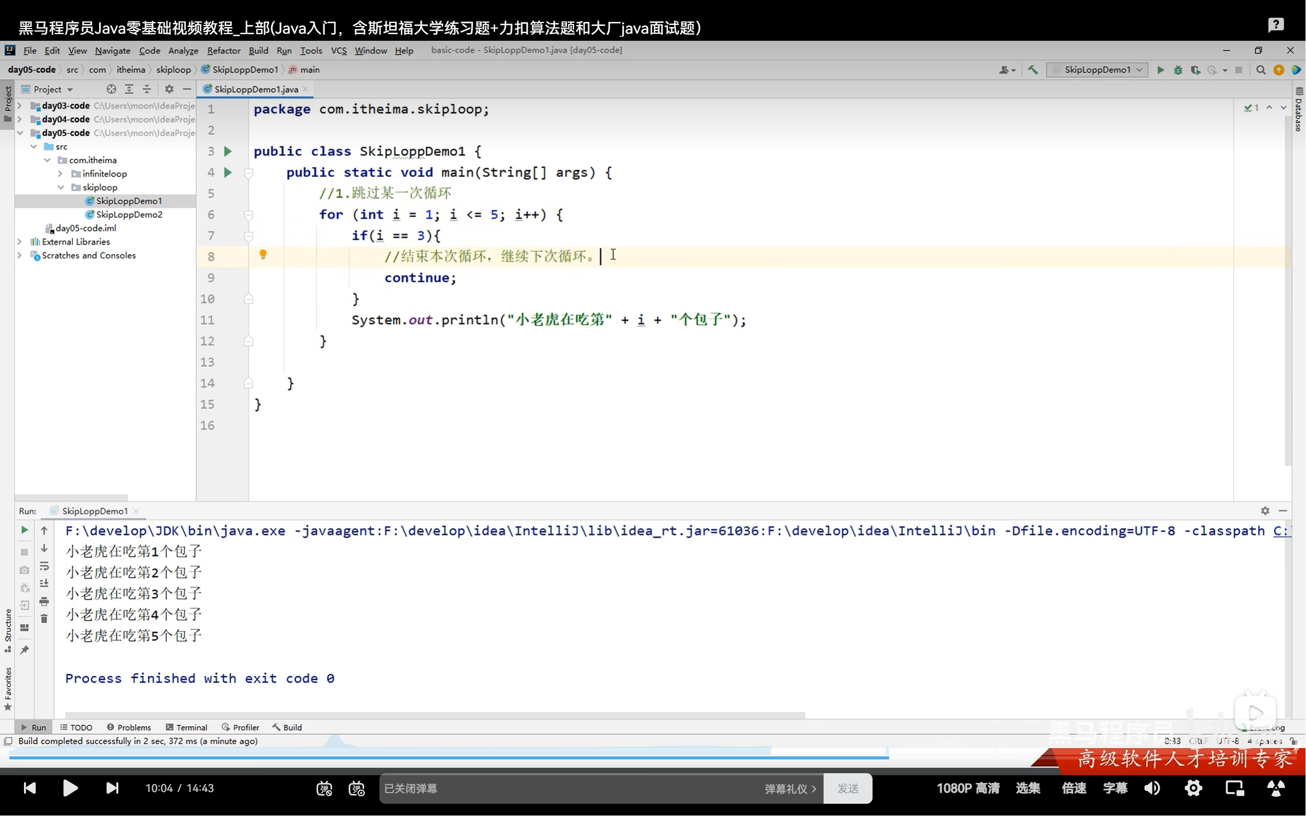
Task: Click the yellow intention lightbulb on line 8
Action: 263,254
